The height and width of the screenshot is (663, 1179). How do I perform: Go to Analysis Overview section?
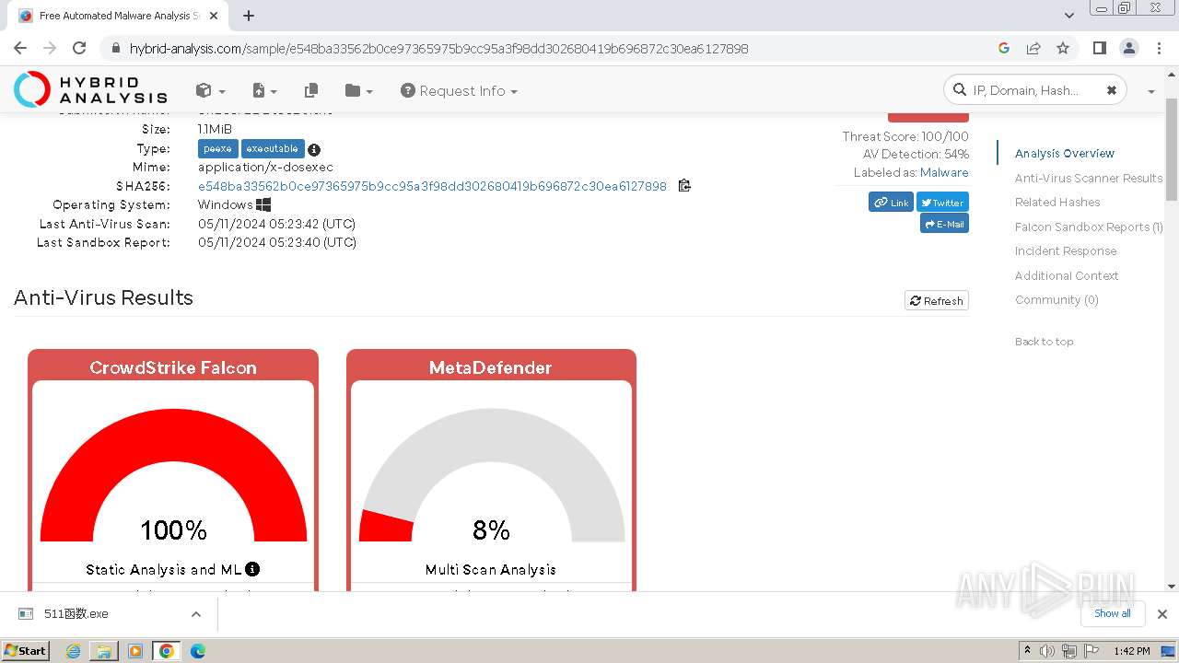pos(1065,154)
